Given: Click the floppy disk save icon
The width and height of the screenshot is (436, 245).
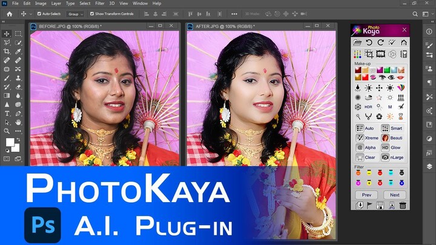Looking at the screenshot, I should point(380,205).
